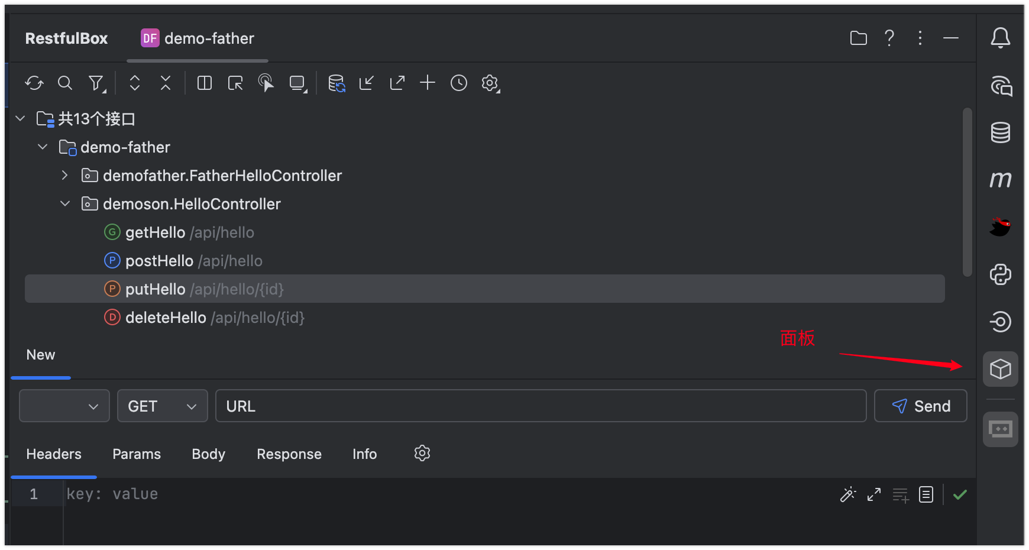The height and width of the screenshot is (550, 1029).
Task: Switch to Info tab
Action: point(365,454)
